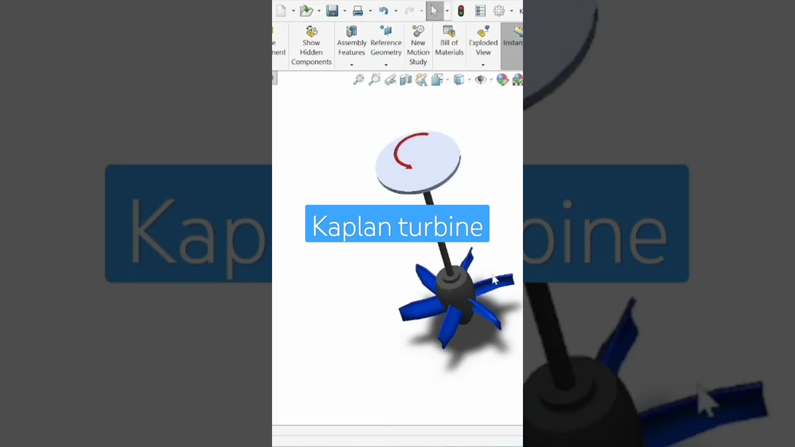Open dropdown arrow next to Open folder
Image resolution: width=795 pixels, height=447 pixels.
[319, 11]
